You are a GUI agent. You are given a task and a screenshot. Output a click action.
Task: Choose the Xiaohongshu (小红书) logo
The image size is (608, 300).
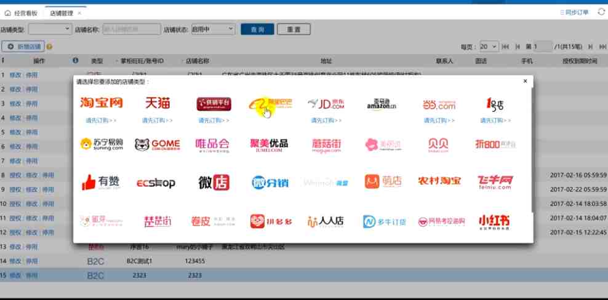[x=494, y=222]
